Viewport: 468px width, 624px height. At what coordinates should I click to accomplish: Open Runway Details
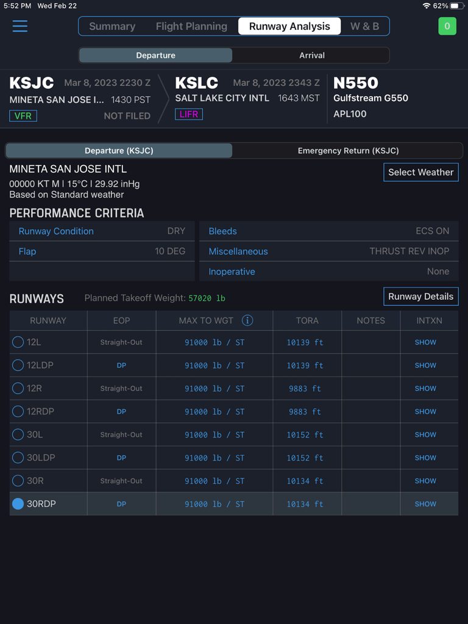pos(420,297)
